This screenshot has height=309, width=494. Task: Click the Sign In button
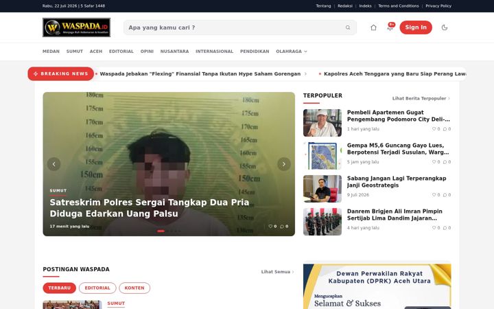click(416, 27)
